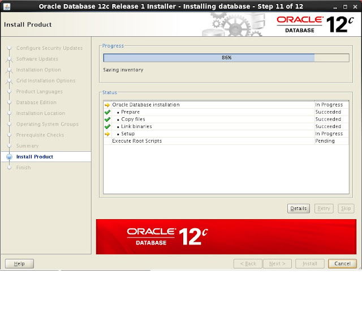Click the yellow arrow beside Oracle Database installation
The height and width of the screenshot is (316, 362).
pos(107,105)
